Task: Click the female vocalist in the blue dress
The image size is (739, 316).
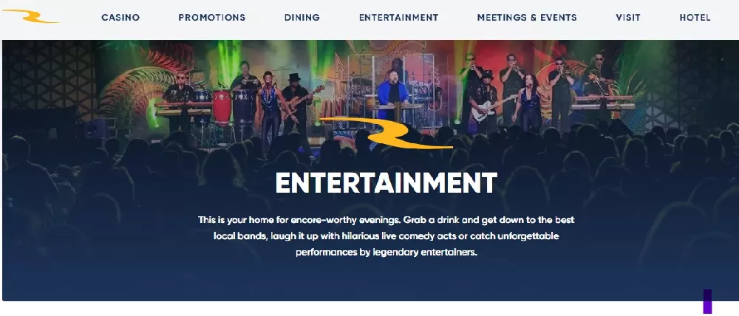Action: pyautogui.click(x=528, y=101)
